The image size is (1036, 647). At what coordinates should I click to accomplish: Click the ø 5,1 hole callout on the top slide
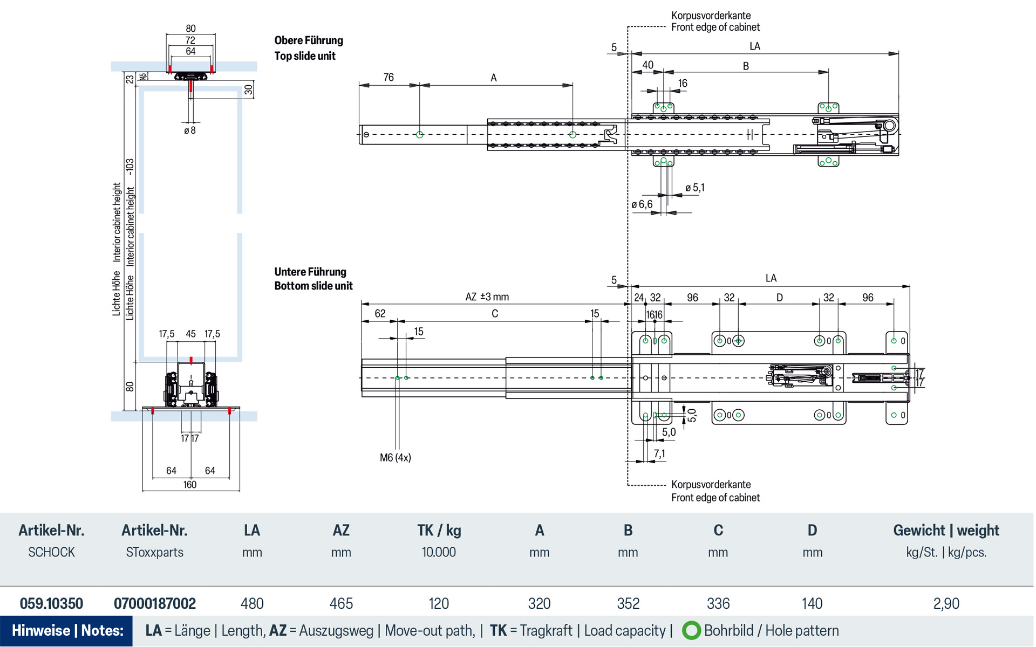[x=696, y=187]
